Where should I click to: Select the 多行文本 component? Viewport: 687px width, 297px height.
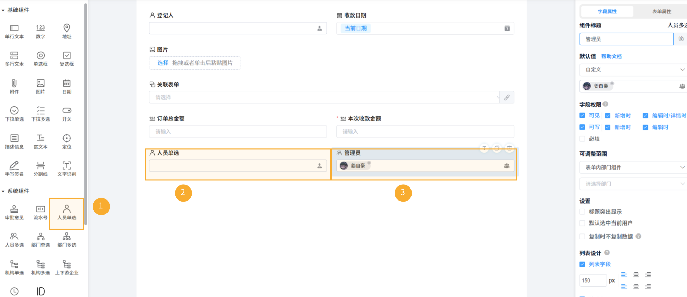pos(14,59)
